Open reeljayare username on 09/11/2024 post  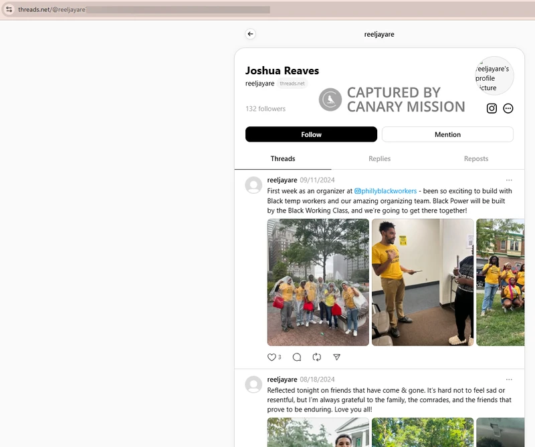click(282, 180)
